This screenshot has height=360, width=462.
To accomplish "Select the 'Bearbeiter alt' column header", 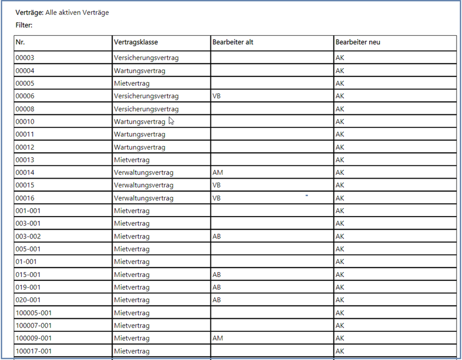I will coord(233,42).
